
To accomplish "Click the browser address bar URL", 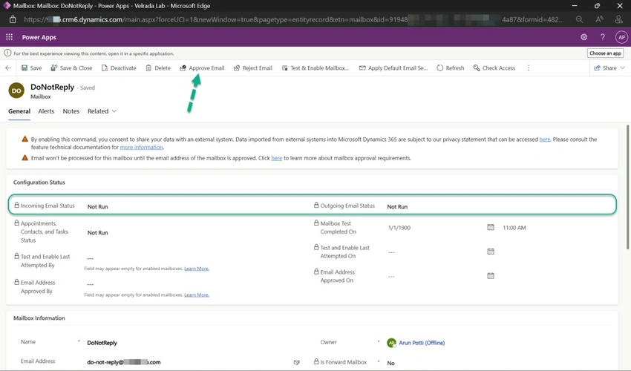I will point(294,19).
